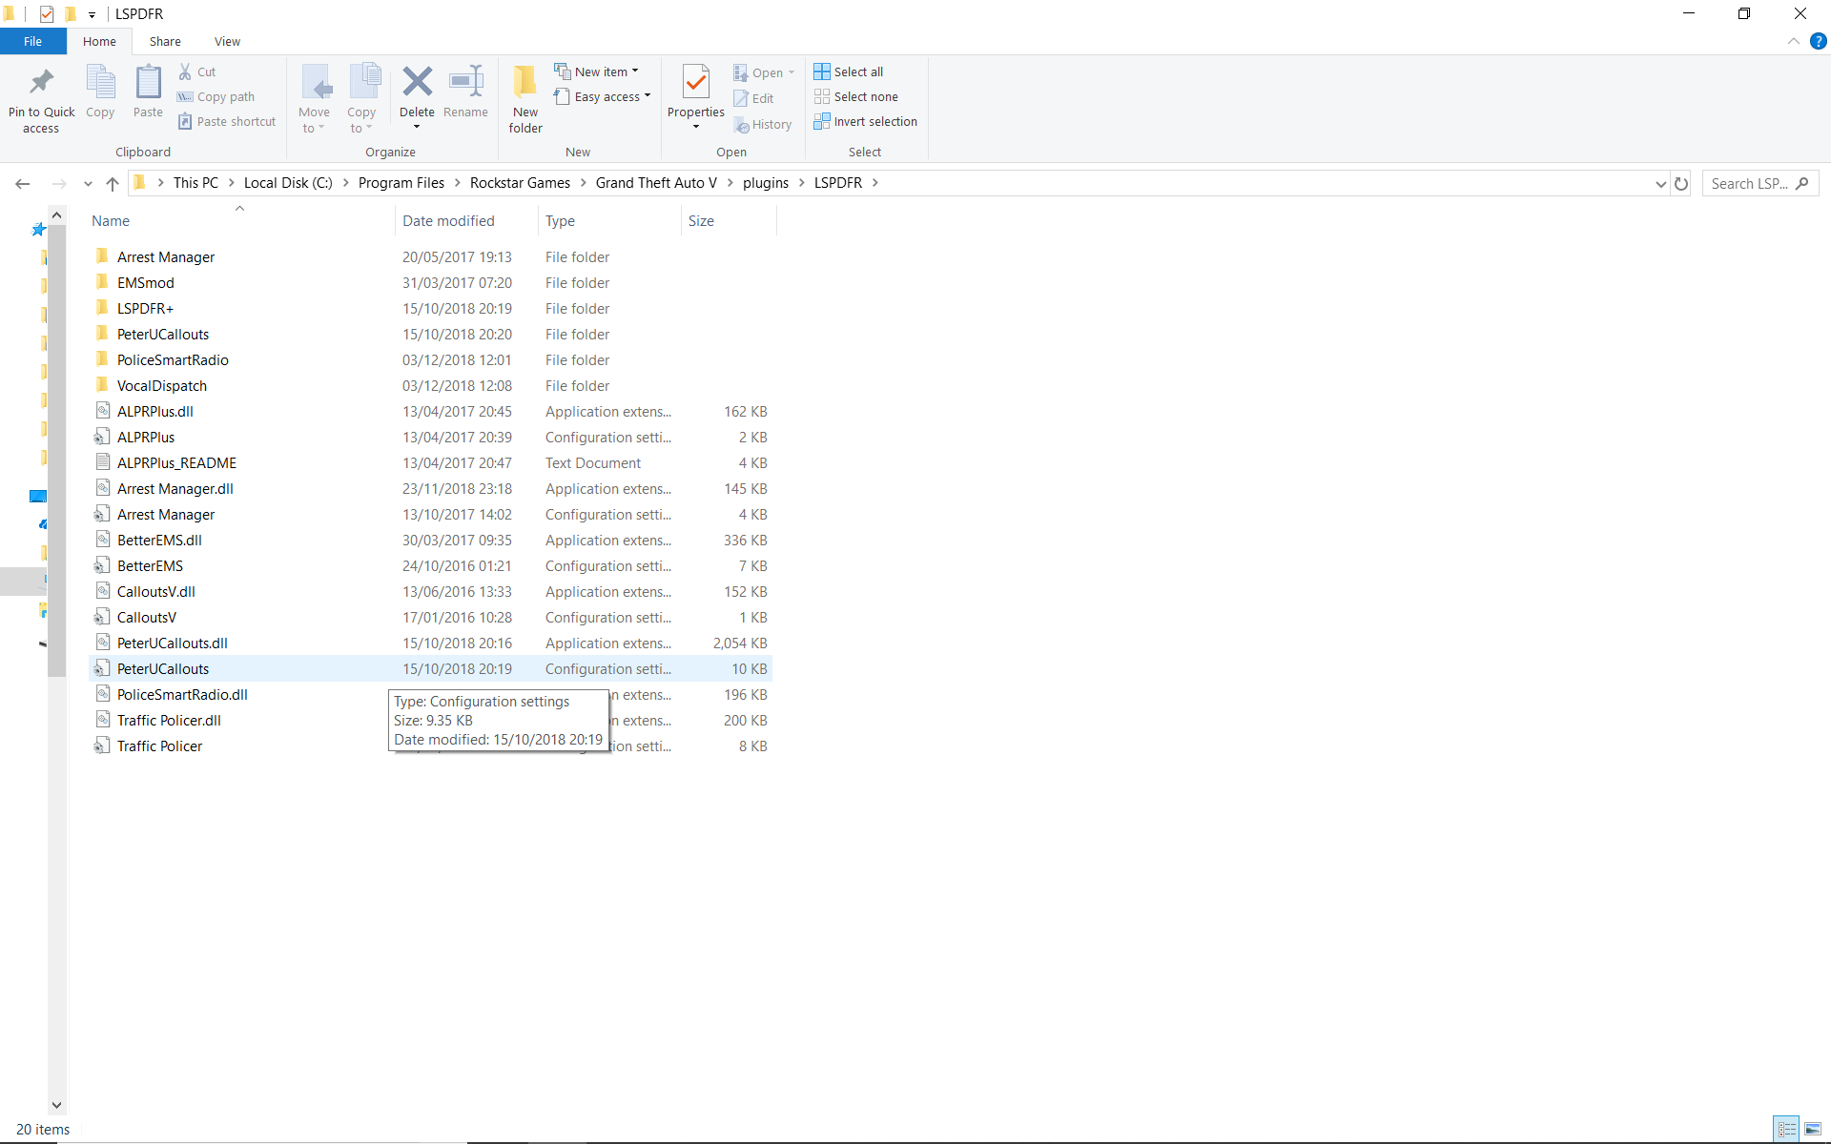Image resolution: width=1831 pixels, height=1144 pixels.
Task: Open the Help question mark icon
Action: point(1818,42)
